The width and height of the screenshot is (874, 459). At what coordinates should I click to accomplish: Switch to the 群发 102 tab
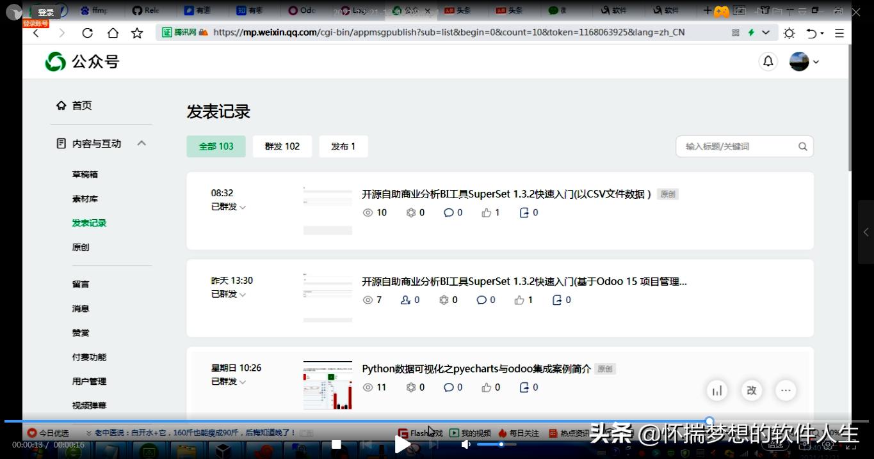pos(282,146)
